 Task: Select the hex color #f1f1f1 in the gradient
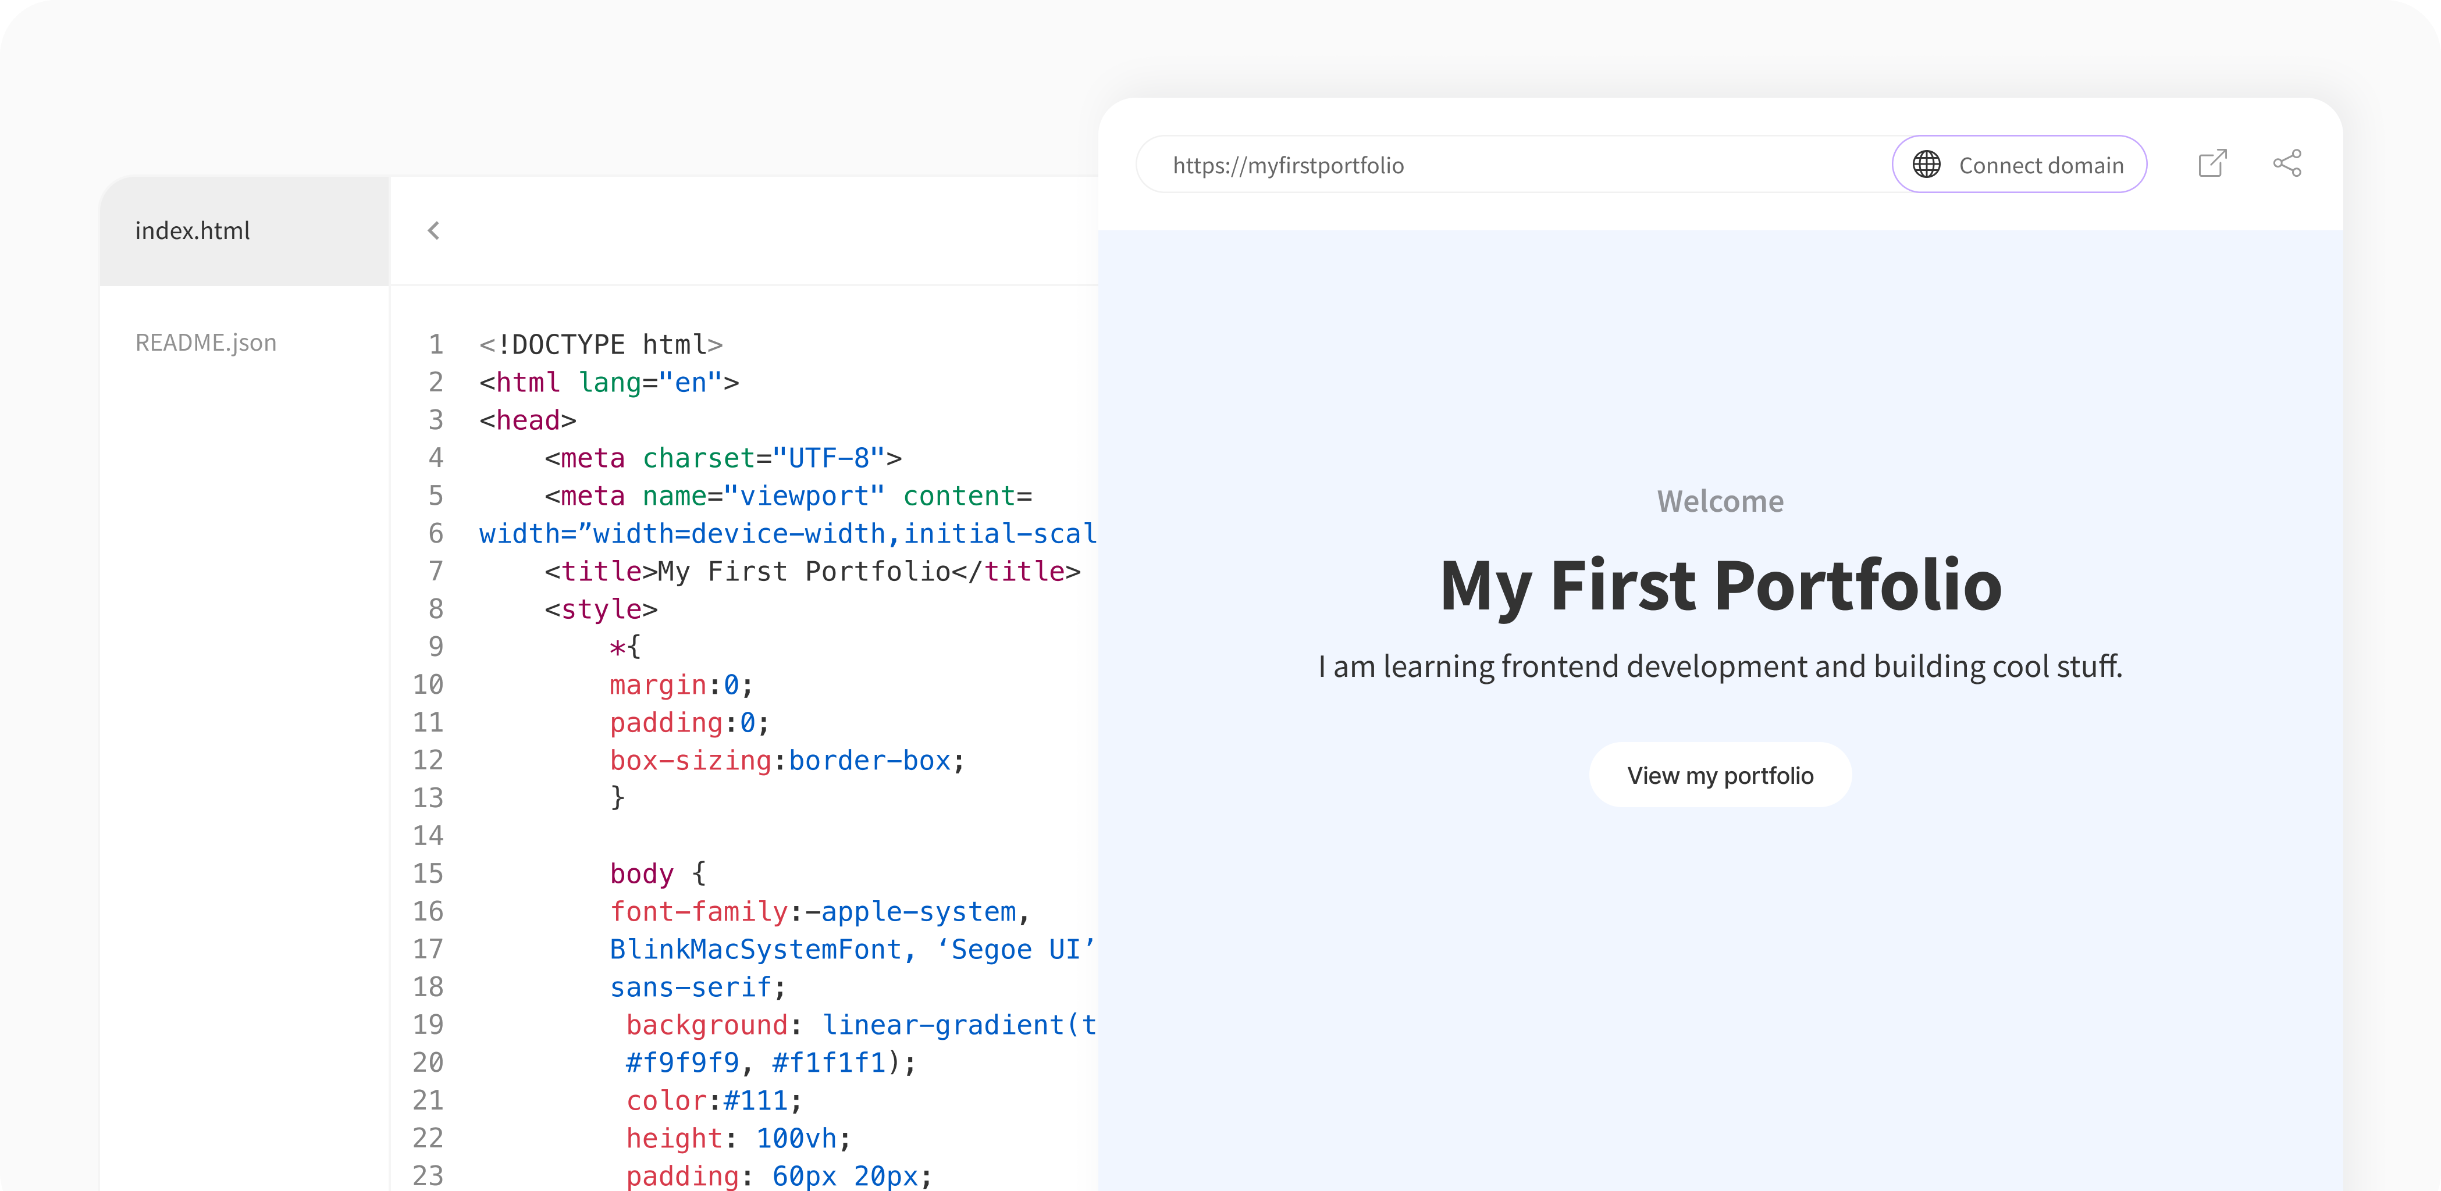coord(826,1062)
